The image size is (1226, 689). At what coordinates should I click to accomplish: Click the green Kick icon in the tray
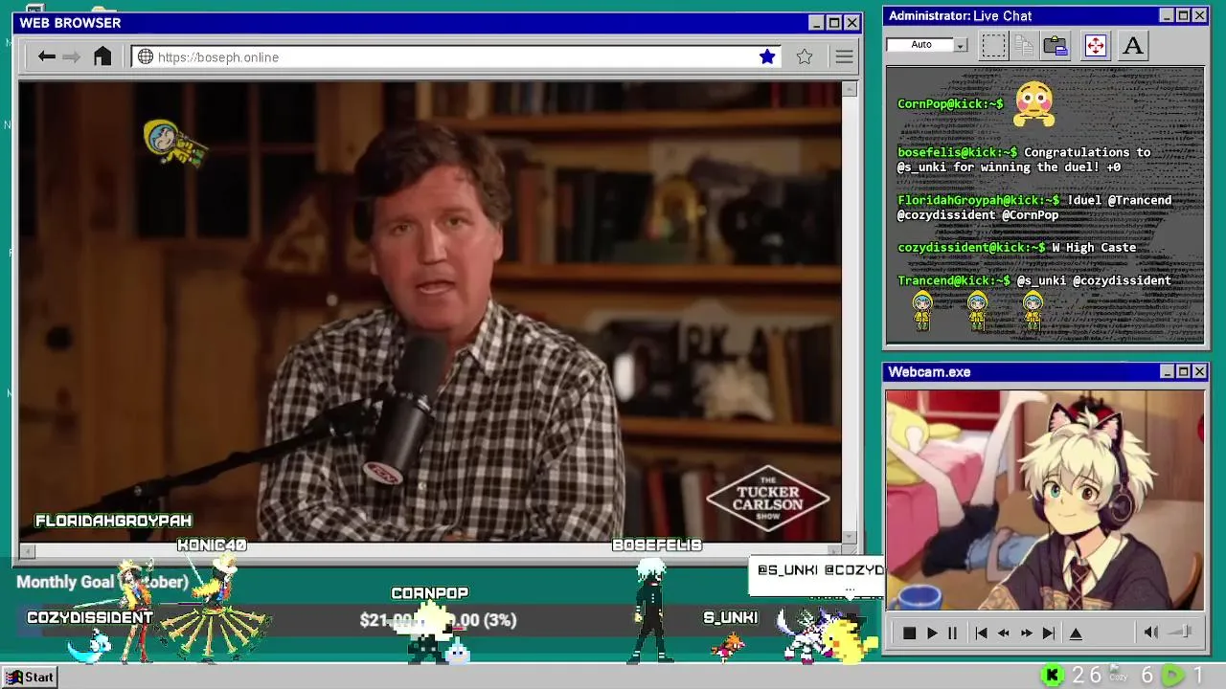1052,676
